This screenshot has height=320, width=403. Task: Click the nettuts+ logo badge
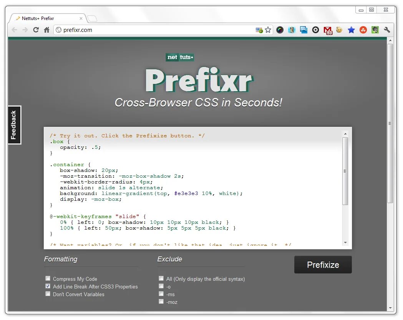pyautogui.click(x=180, y=57)
